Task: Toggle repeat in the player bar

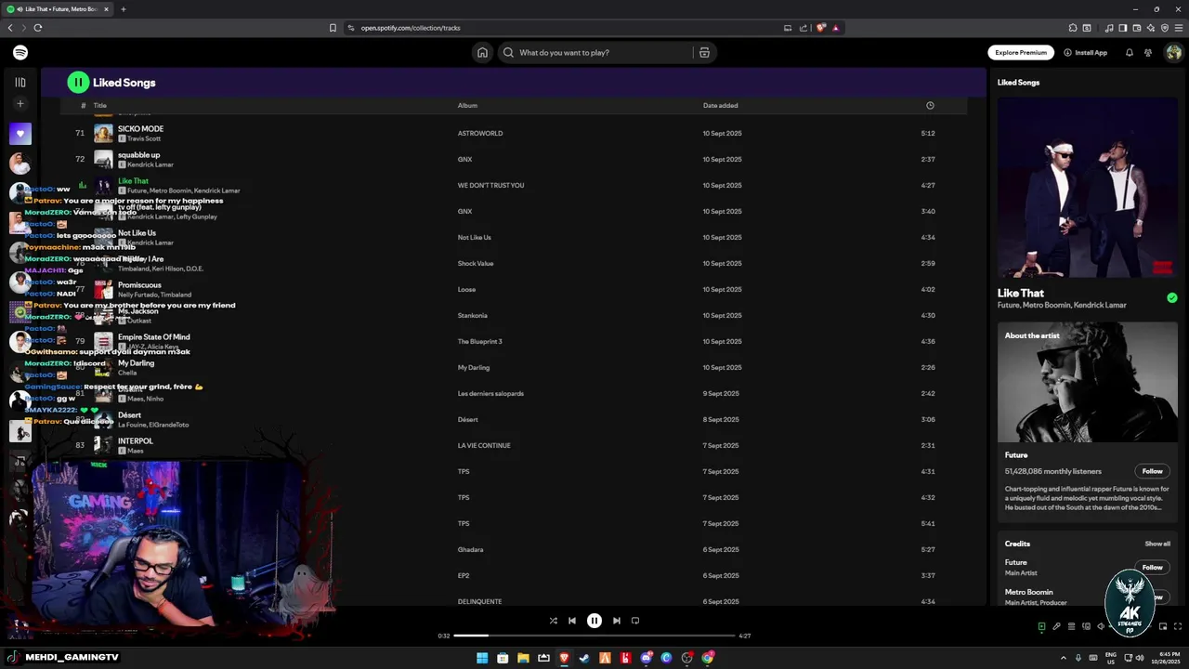Action: (635, 621)
